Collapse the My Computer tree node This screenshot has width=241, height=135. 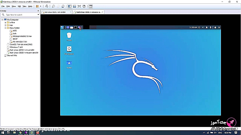pos(2,20)
